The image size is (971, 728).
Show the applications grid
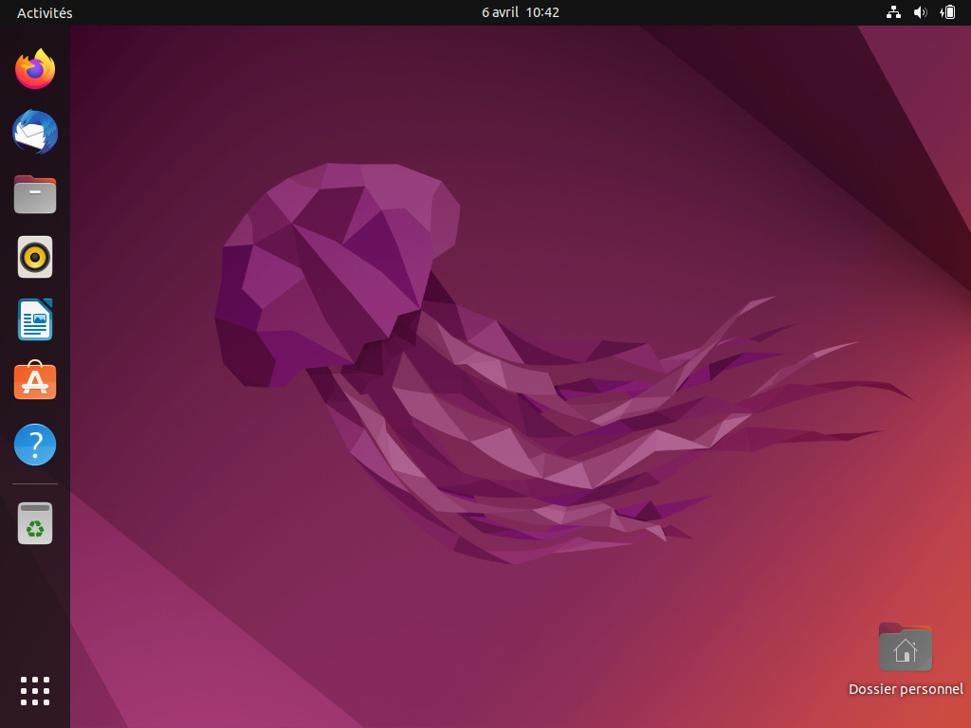click(35, 691)
